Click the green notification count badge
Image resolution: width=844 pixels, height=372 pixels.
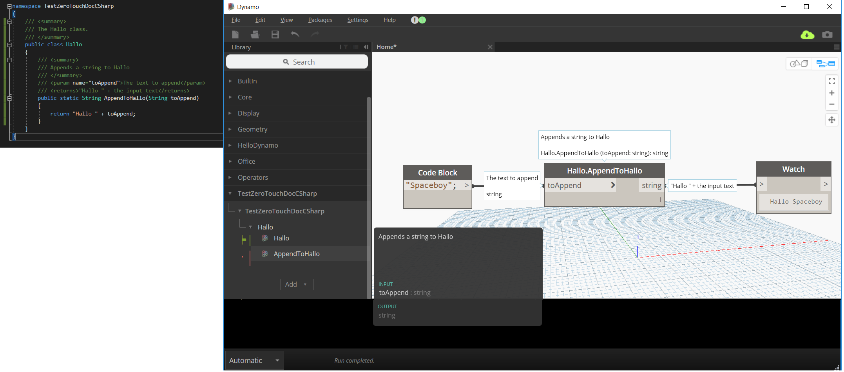pyautogui.click(x=422, y=20)
